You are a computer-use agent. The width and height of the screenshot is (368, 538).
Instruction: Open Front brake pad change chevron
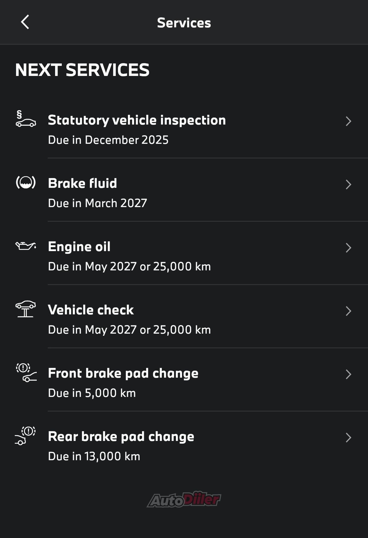pyautogui.click(x=348, y=374)
